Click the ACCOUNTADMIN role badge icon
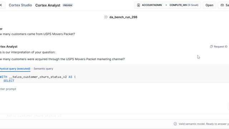 click(138, 5)
